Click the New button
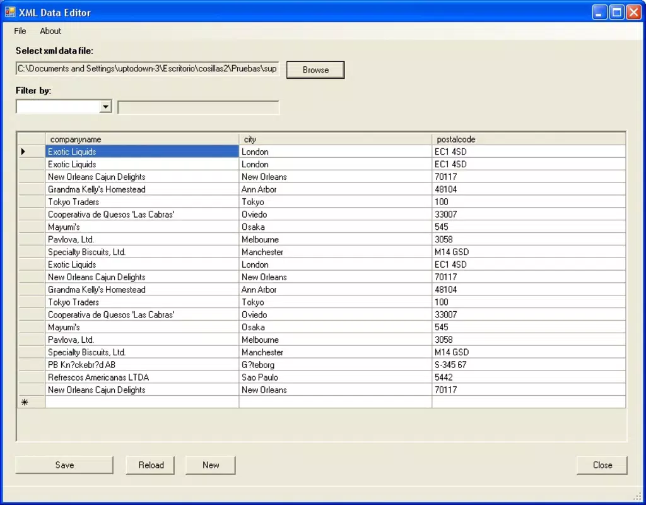The image size is (646, 505). [x=211, y=465]
